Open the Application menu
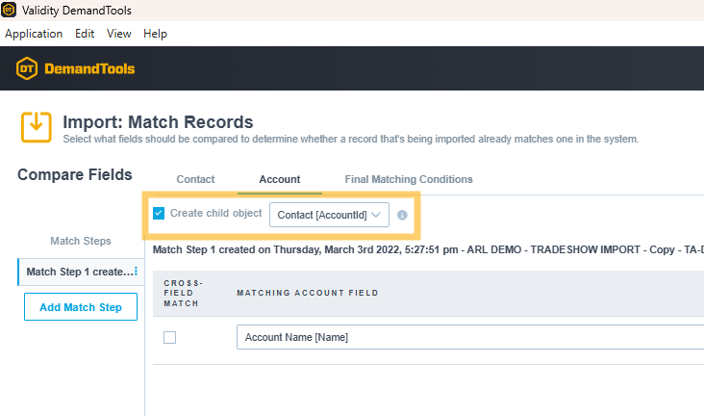 pyautogui.click(x=34, y=34)
